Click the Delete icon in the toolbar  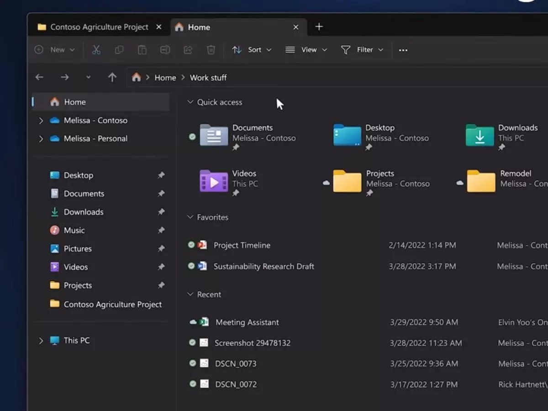tap(211, 49)
